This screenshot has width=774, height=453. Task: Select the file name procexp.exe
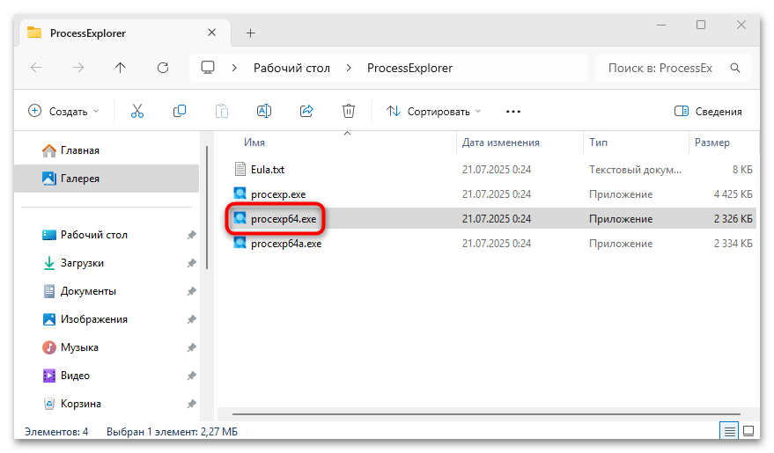(x=278, y=194)
